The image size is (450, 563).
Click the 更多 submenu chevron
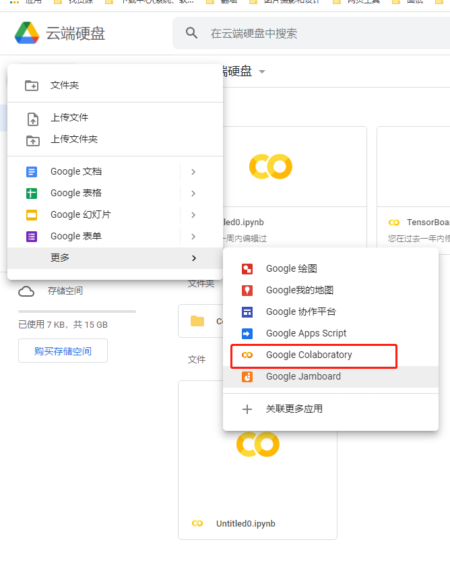[x=194, y=258]
